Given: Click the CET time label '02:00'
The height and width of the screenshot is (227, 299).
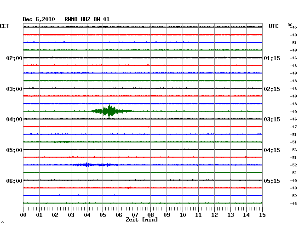Looking at the screenshot, I should coord(14,58).
